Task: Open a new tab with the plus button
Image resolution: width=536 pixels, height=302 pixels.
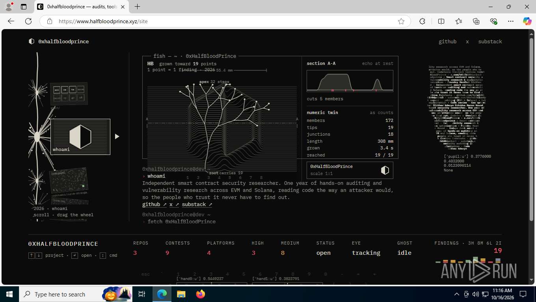Action: click(137, 7)
